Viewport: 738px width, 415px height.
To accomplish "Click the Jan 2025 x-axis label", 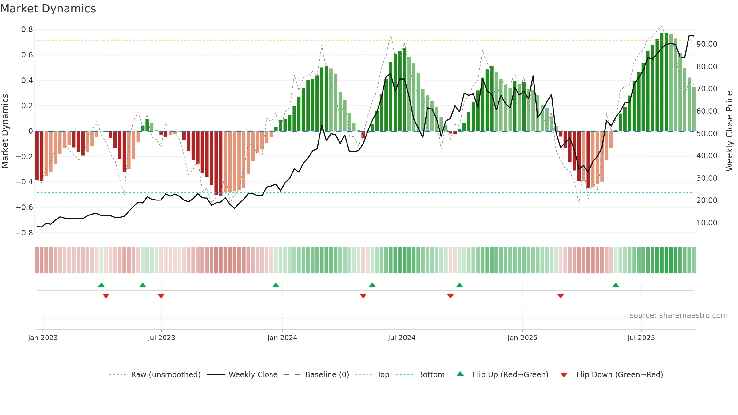I will point(522,338).
